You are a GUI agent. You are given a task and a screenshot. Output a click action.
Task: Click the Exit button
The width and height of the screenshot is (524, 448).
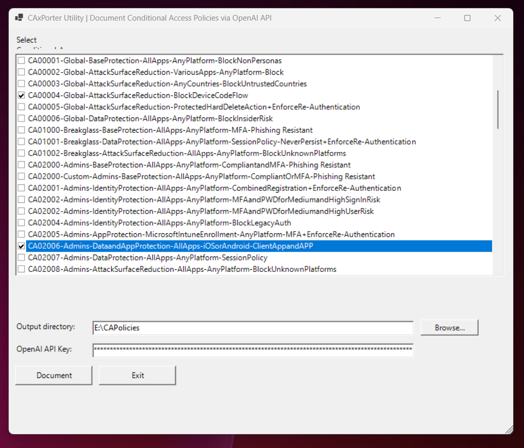click(x=137, y=375)
